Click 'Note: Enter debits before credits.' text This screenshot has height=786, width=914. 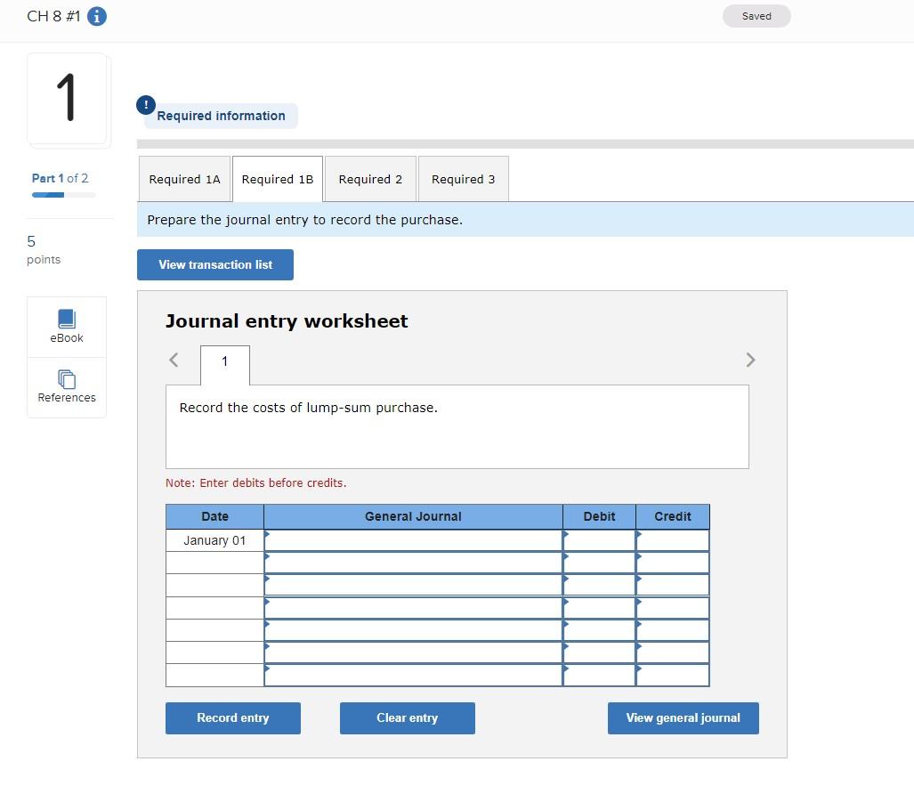pyautogui.click(x=256, y=482)
